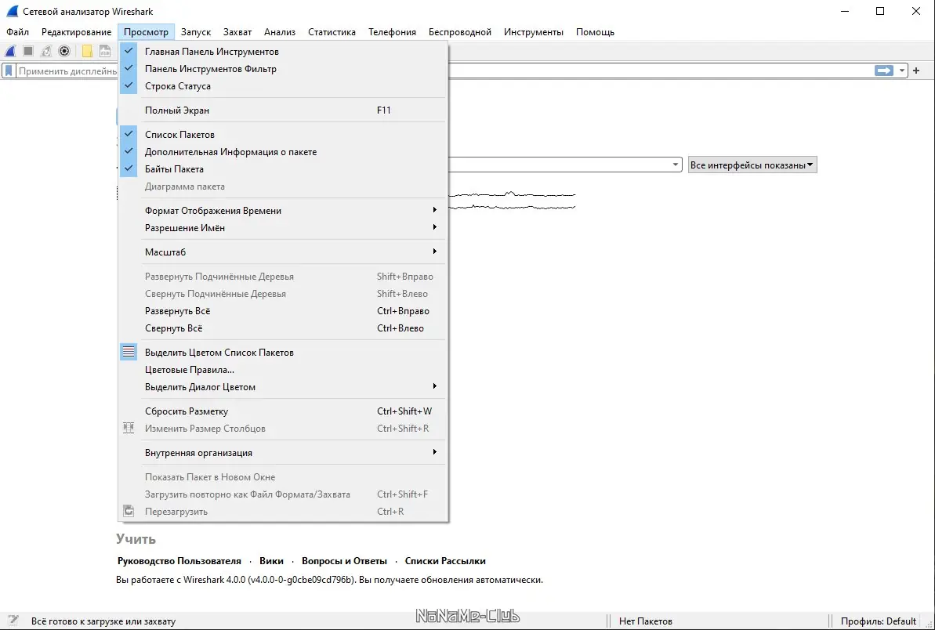
Task: Open the Захват menu
Action: [x=237, y=32]
